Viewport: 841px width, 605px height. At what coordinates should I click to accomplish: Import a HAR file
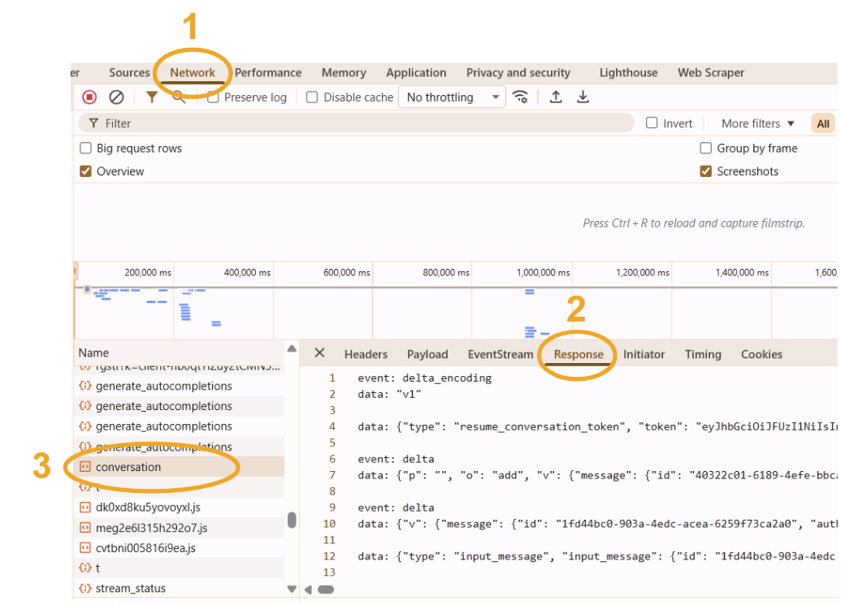click(556, 97)
